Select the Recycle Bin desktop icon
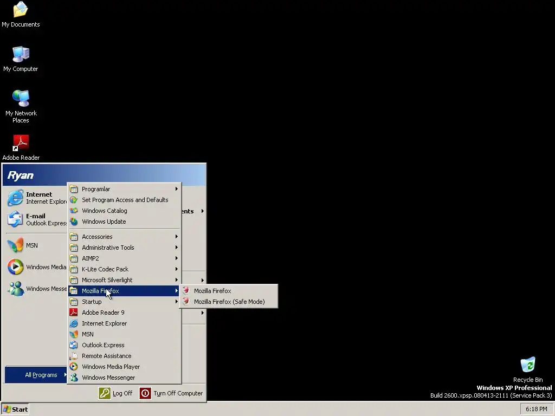This screenshot has width=555, height=416. click(x=528, y=365)
